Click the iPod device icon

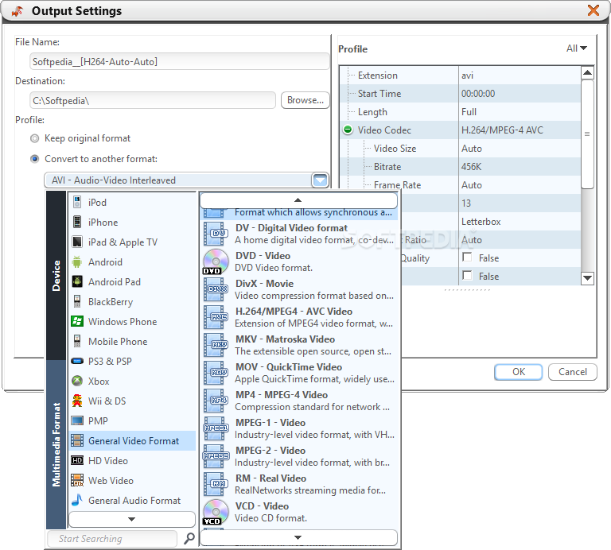[x=77, y=202]
